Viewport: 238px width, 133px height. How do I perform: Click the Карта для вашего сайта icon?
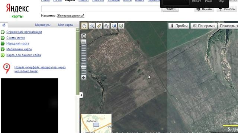point(3,55)
